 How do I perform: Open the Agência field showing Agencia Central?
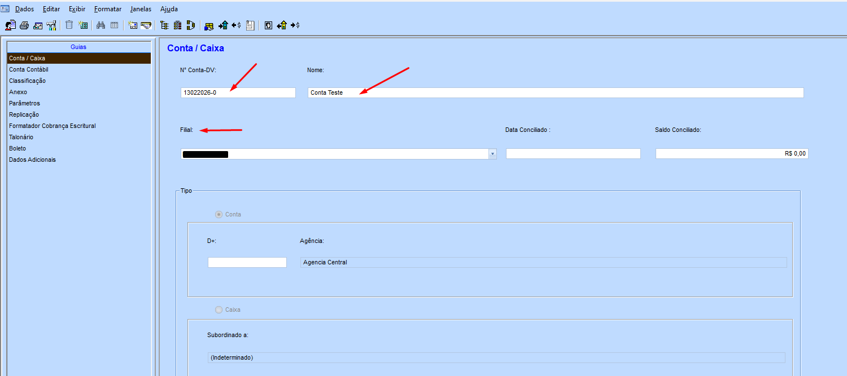543,262
